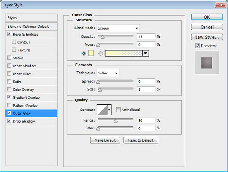Click the pale yellow glow color swatch

(91, 53)
